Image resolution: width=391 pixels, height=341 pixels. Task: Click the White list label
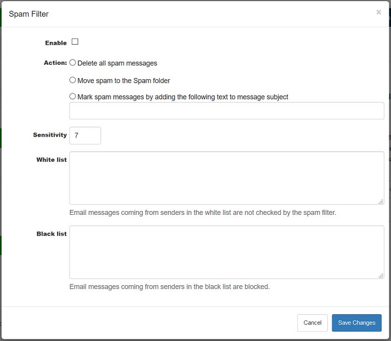pyautogui.click(x=51, y=160)
